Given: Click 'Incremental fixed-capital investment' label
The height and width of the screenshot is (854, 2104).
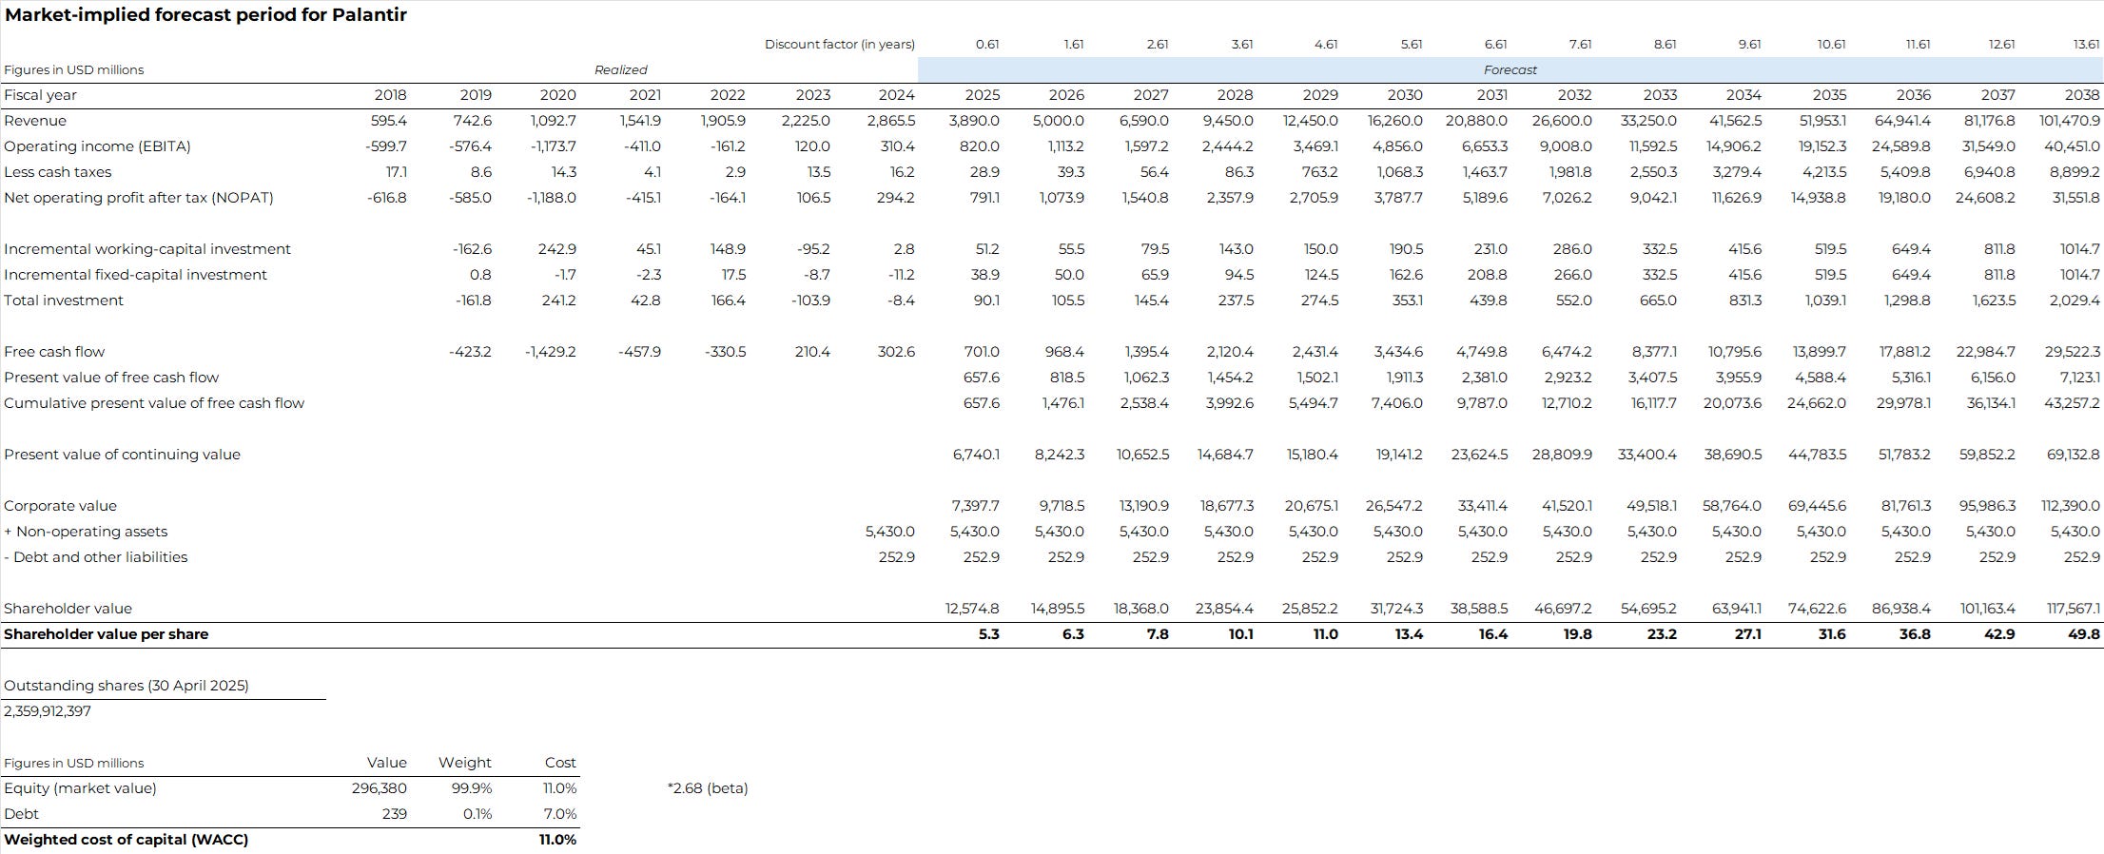Looking at the screenshot, I should [x=136, y=275].
